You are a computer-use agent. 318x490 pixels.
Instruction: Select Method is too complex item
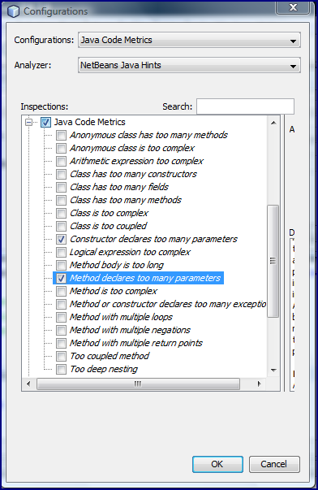pyautogui.click(x=114, y=291)
